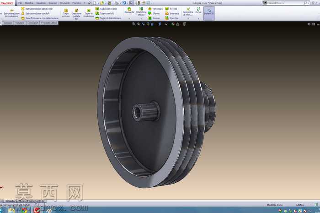Expand dropdown under Raccorda
Screen dimensions: 320x213
click(x=129, y=19)
